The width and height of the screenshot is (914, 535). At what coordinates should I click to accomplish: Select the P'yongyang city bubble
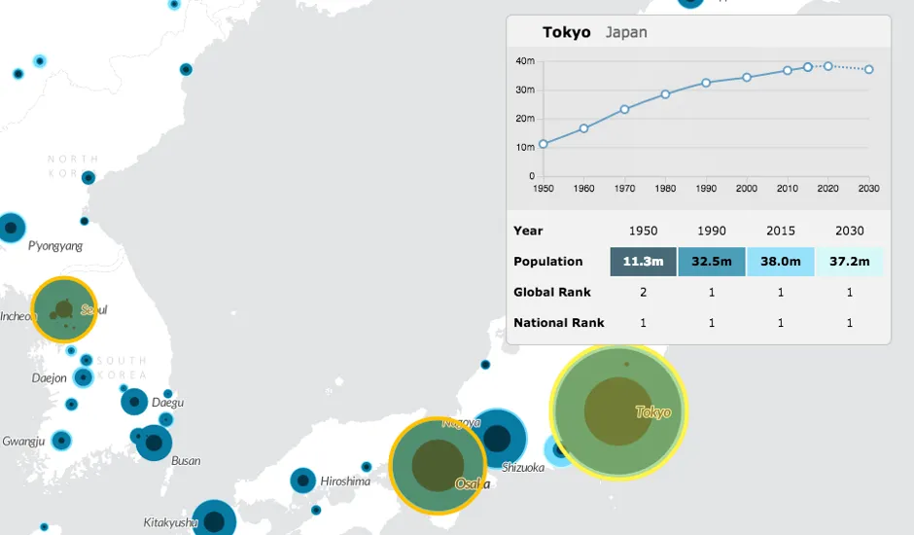(11, 228)
